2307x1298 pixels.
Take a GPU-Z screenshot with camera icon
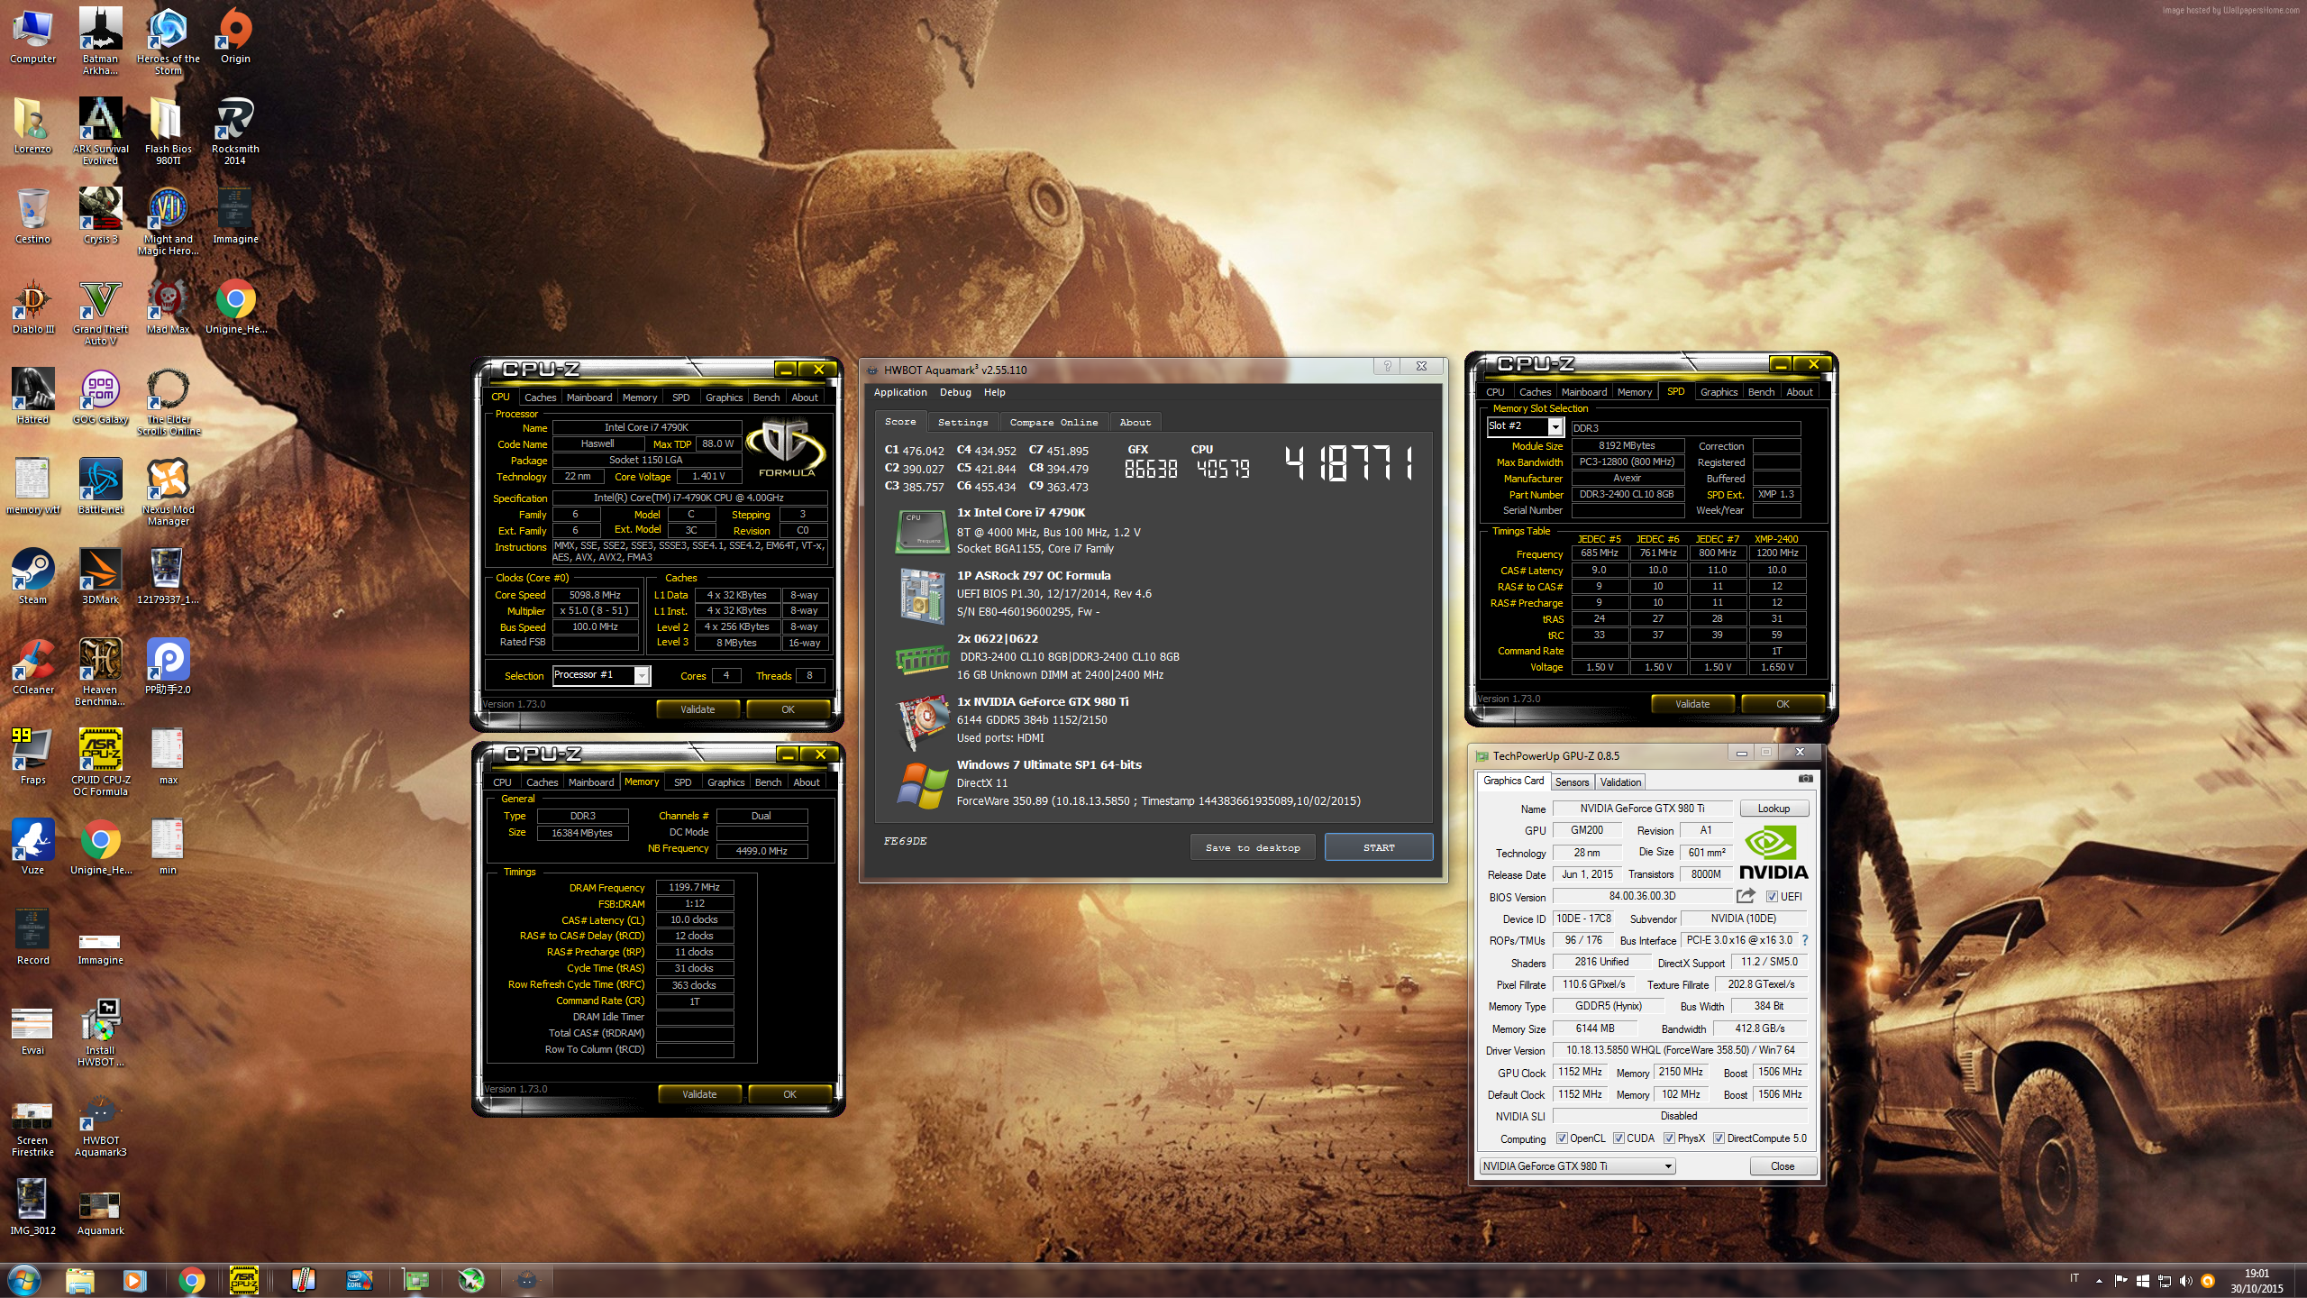point(1805,779)
